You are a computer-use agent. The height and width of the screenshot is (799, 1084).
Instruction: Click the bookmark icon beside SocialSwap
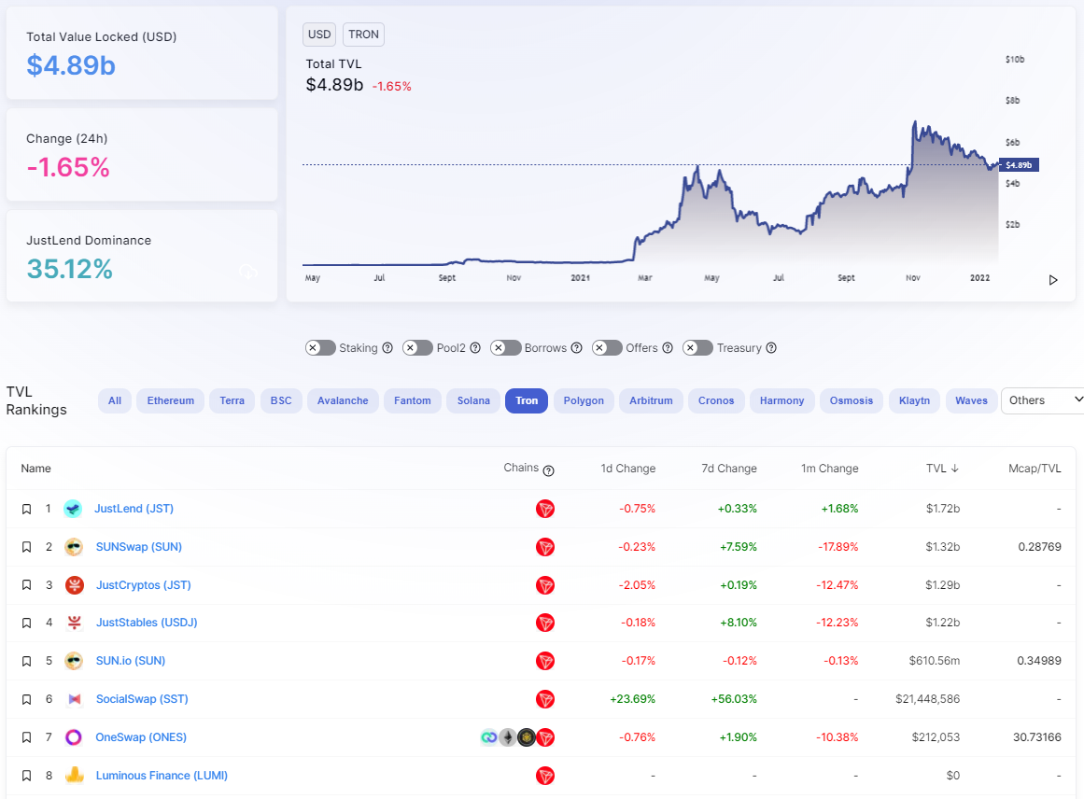click(x=26, y=699)
